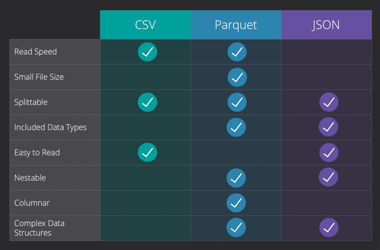
Task: Select the CSV column header
Action: (145, 25)
